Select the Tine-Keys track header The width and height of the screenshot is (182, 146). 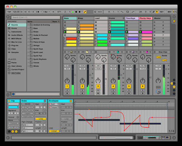132,18
